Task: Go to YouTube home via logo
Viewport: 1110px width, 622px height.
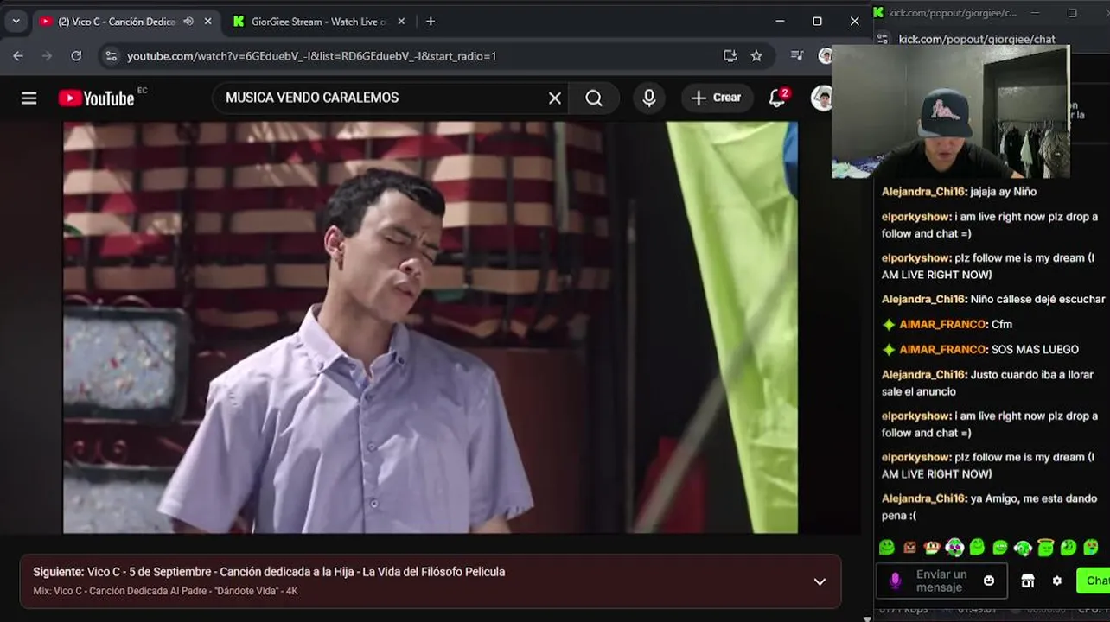Action: point(97,98)
